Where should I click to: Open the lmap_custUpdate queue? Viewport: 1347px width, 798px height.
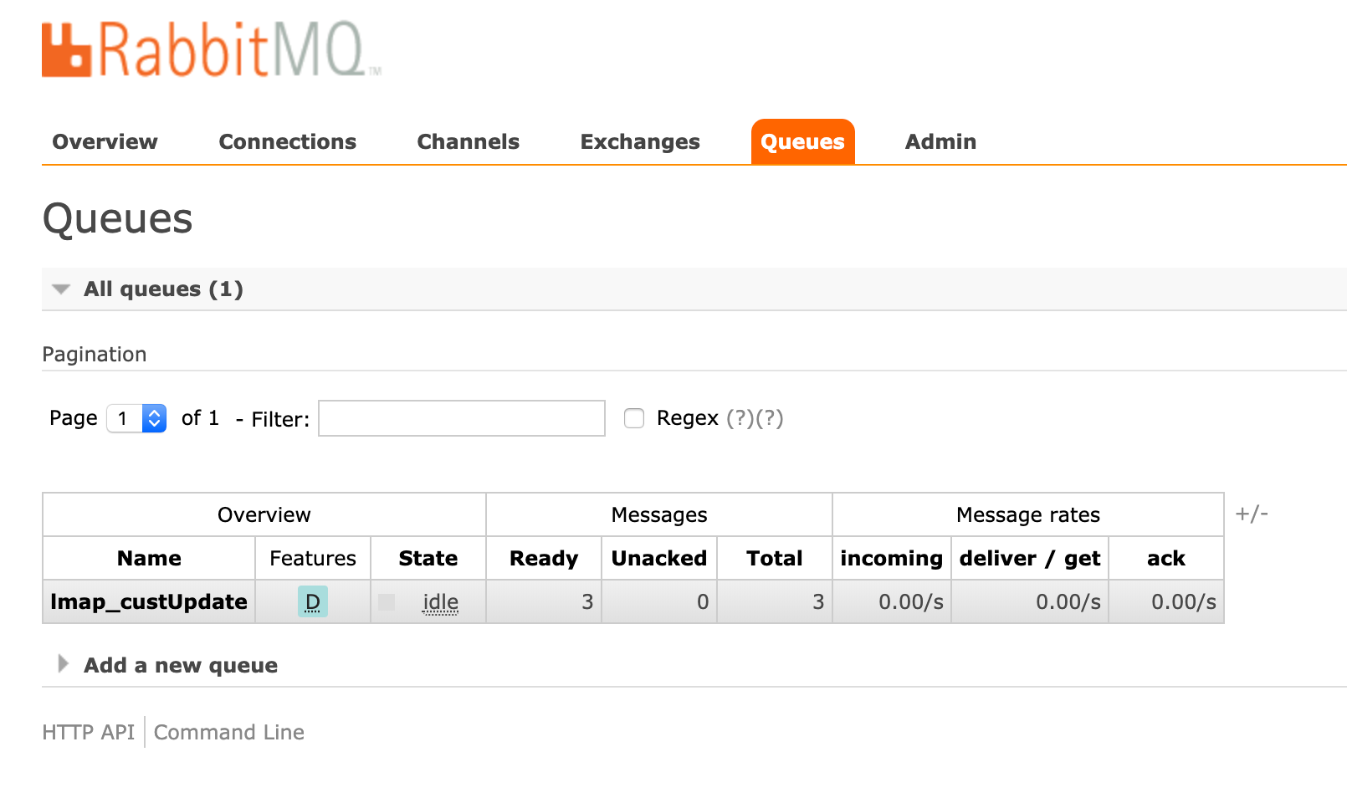[149, 602]
